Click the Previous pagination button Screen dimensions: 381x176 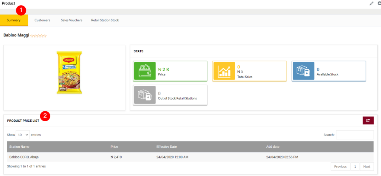tap(340, 167)
